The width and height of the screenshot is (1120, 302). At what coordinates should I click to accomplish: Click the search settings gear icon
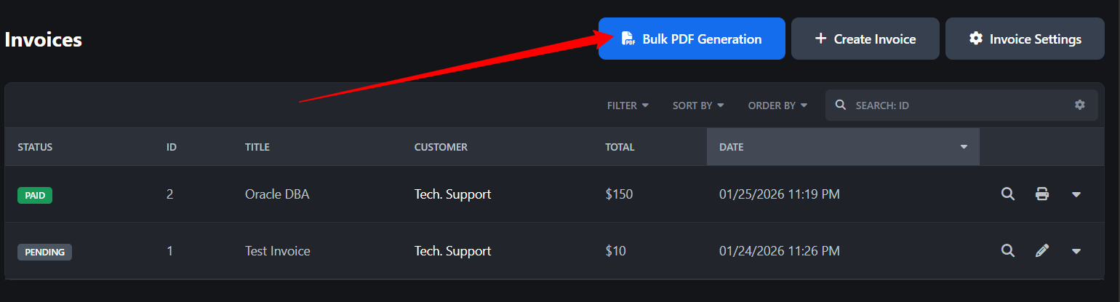[1080, 105]
